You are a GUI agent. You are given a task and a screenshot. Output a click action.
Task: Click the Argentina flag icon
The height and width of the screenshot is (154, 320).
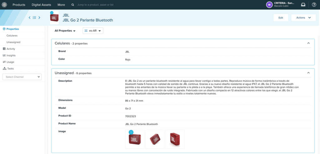[86, 31]
